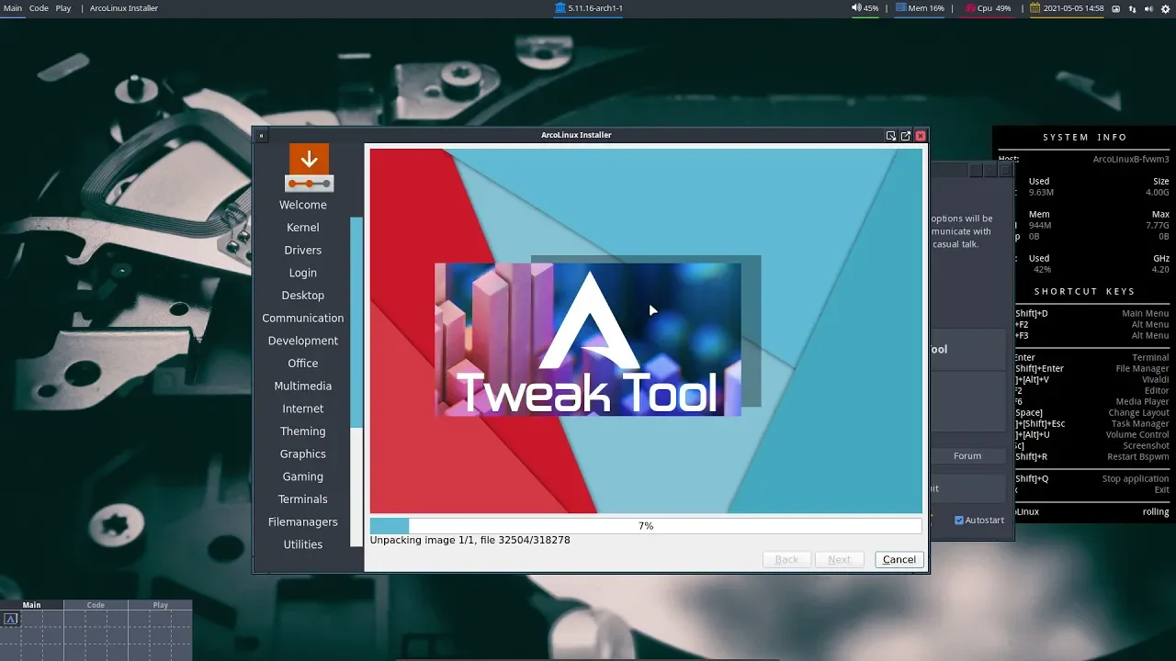Click the volume speaker icon at 45%
The width and height of the screenshot is (1176, 661).
pos(856,8)
